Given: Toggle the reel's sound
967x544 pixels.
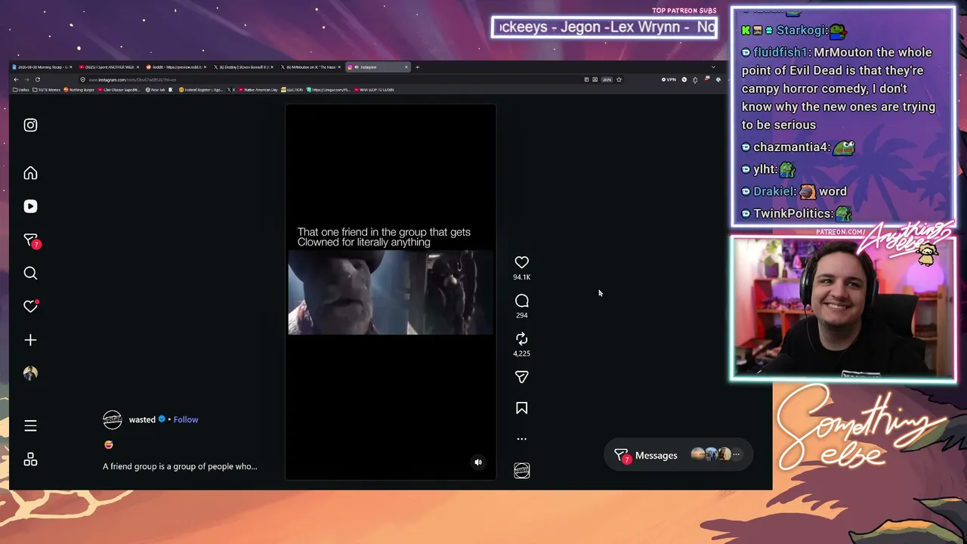Looking at the screenshot, I should (478, 462).
